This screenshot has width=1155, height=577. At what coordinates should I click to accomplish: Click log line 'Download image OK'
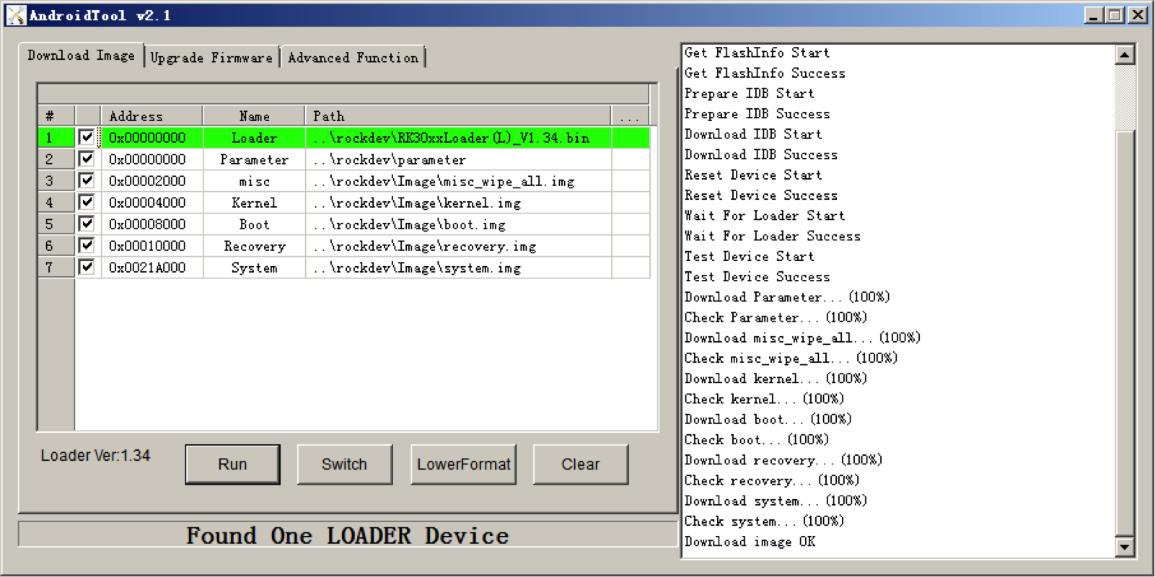pyautogui.click(x=750, y=542)
